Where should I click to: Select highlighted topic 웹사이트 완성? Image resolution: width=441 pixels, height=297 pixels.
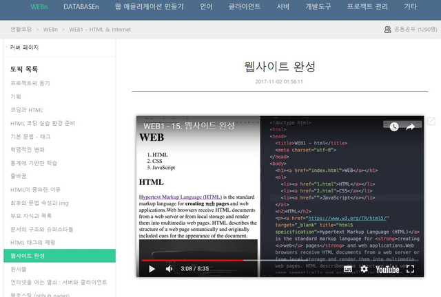click(60, 256)
